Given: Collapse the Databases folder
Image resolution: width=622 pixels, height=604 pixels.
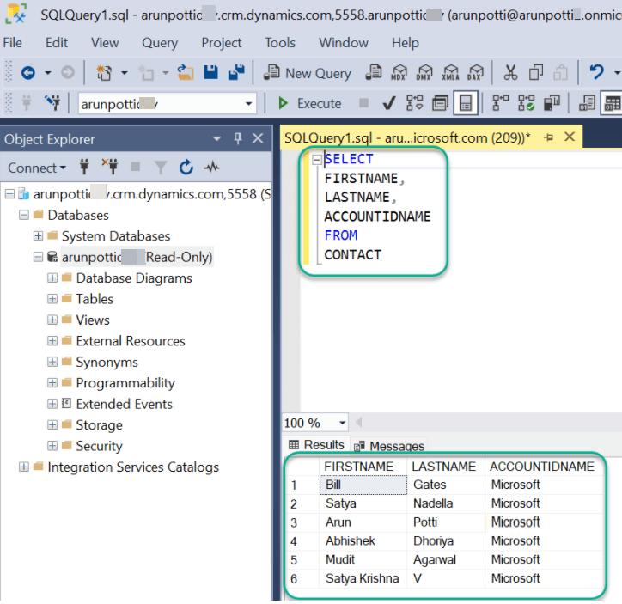Looking at the screenshot, I should [x=24, y=215].
